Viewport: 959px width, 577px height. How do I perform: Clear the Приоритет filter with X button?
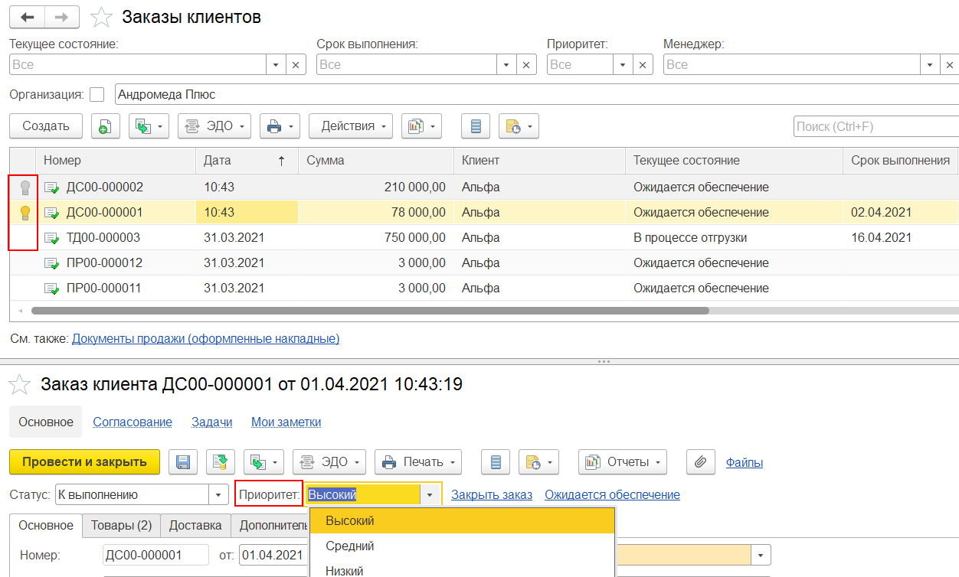(x=643, y=65)
